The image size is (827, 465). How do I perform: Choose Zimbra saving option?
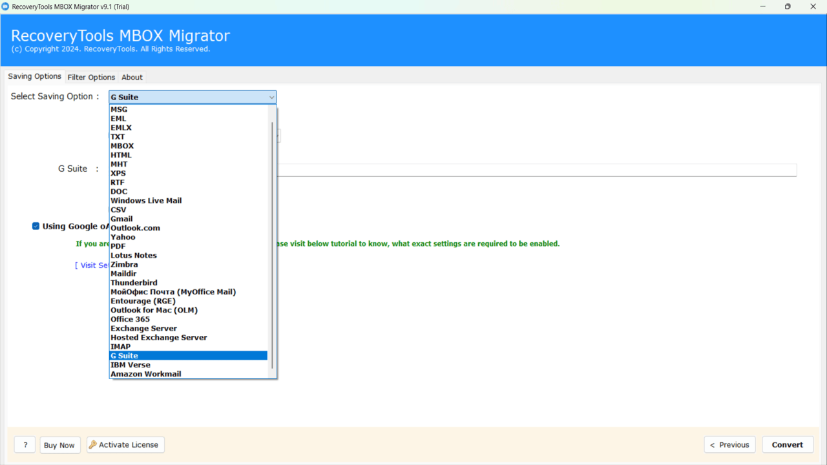click(188, 265)
